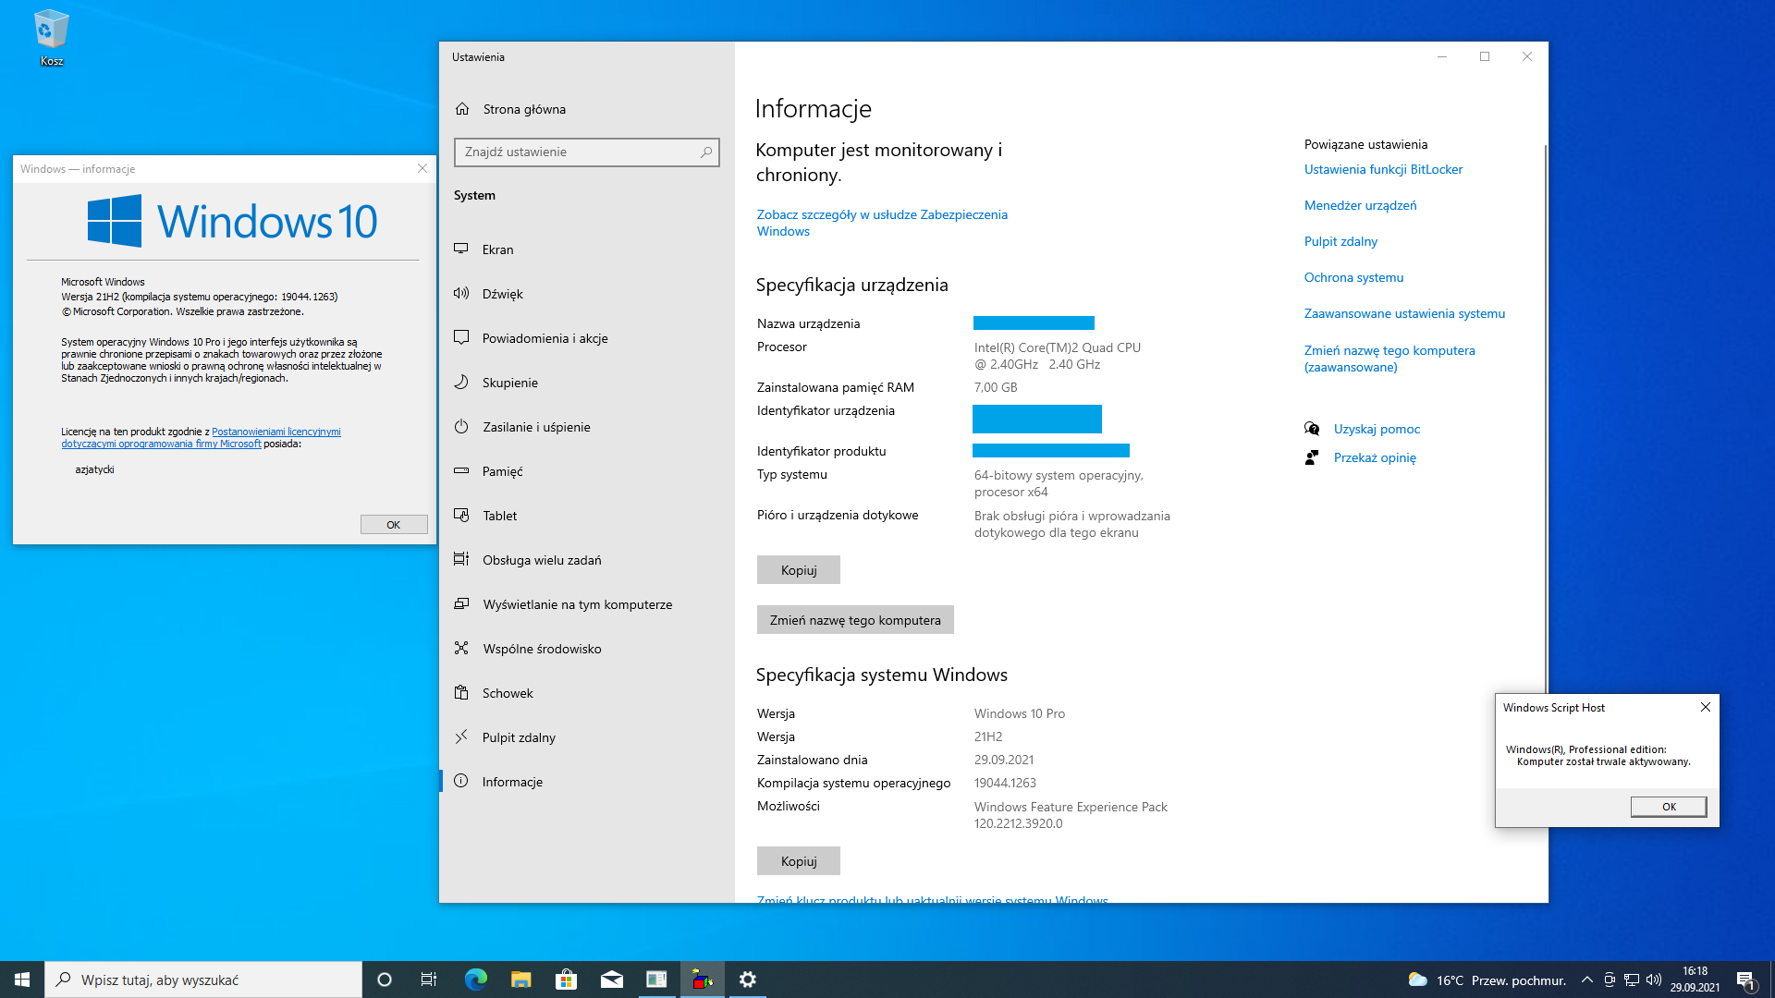Click Zmień nazwę tego komputera button
Screen dimensions: 1775x998
pos(855,620)
